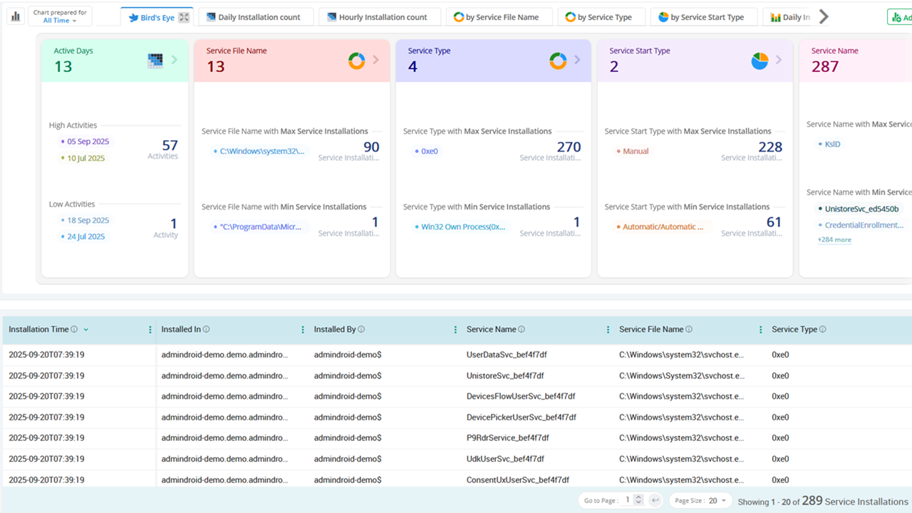Click the Service Type donut chart icon

click(x=558, y=61)
